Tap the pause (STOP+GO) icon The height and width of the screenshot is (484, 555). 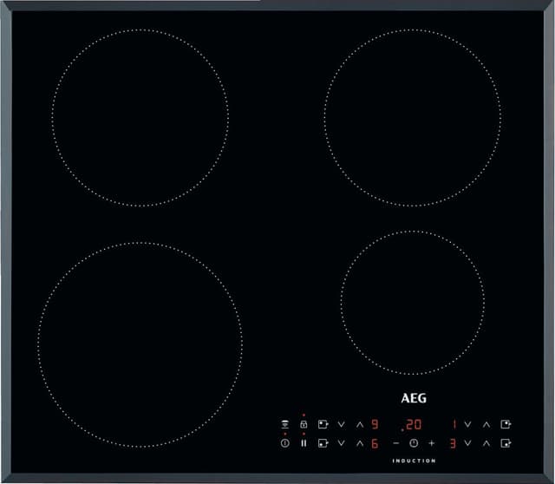pyautogui.click(x=304, y=443)
